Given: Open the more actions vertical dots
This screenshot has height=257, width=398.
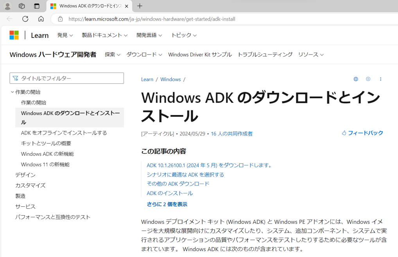Looking at the screenshot, I should 380,79.
